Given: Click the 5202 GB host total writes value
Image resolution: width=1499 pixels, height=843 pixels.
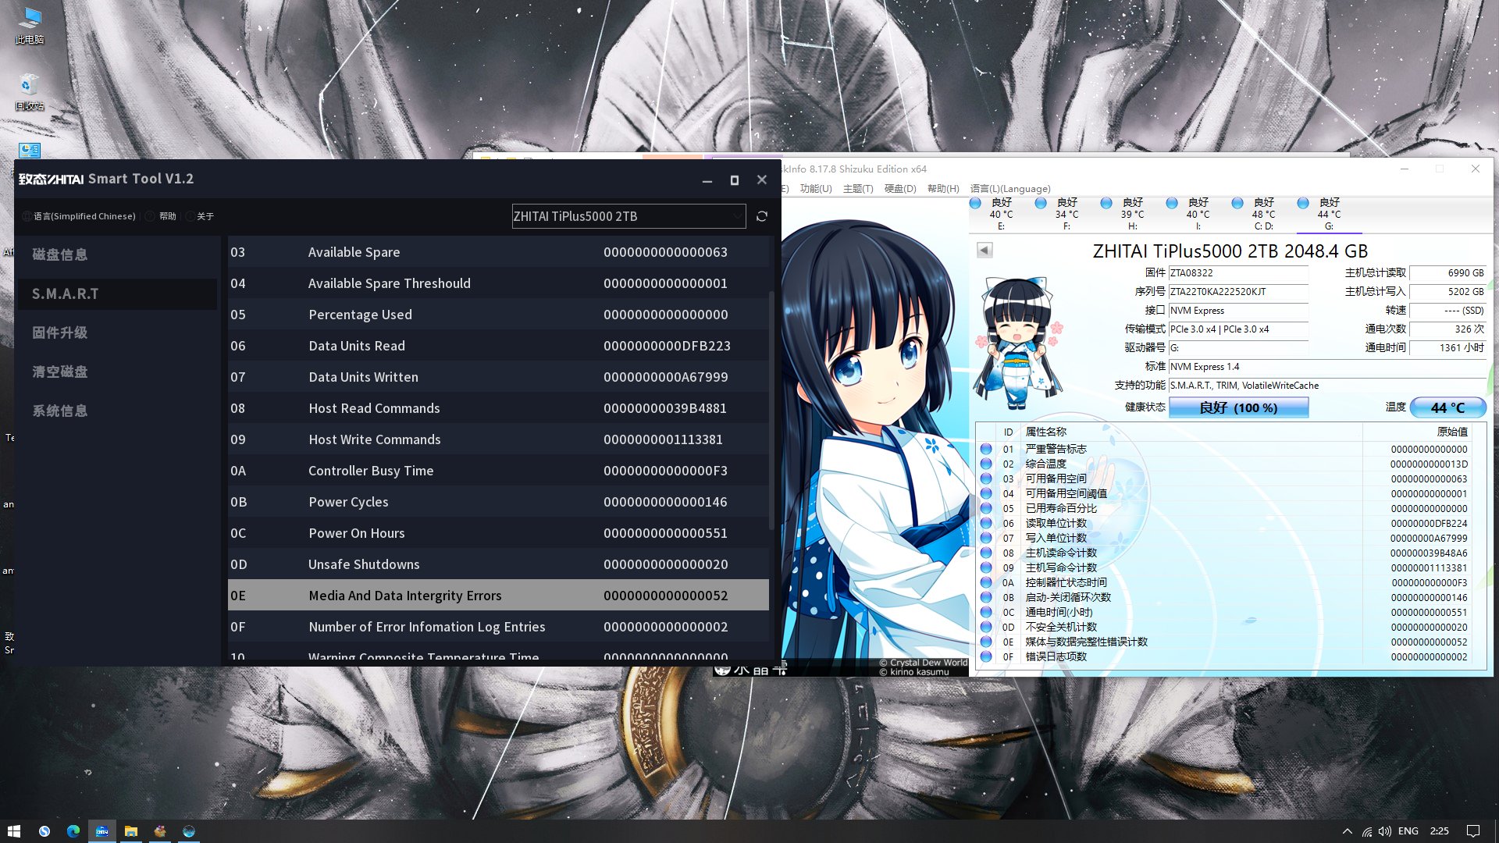Looking at the screenshot, I should pyautogui.click(x=1448, y=292).
